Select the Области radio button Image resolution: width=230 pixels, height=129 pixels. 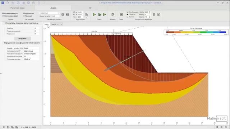pyautogui.click(x=128, y=14)
